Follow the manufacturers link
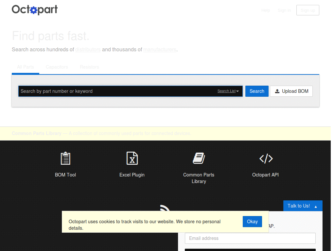The image size is (335, 251). (160, 50)
